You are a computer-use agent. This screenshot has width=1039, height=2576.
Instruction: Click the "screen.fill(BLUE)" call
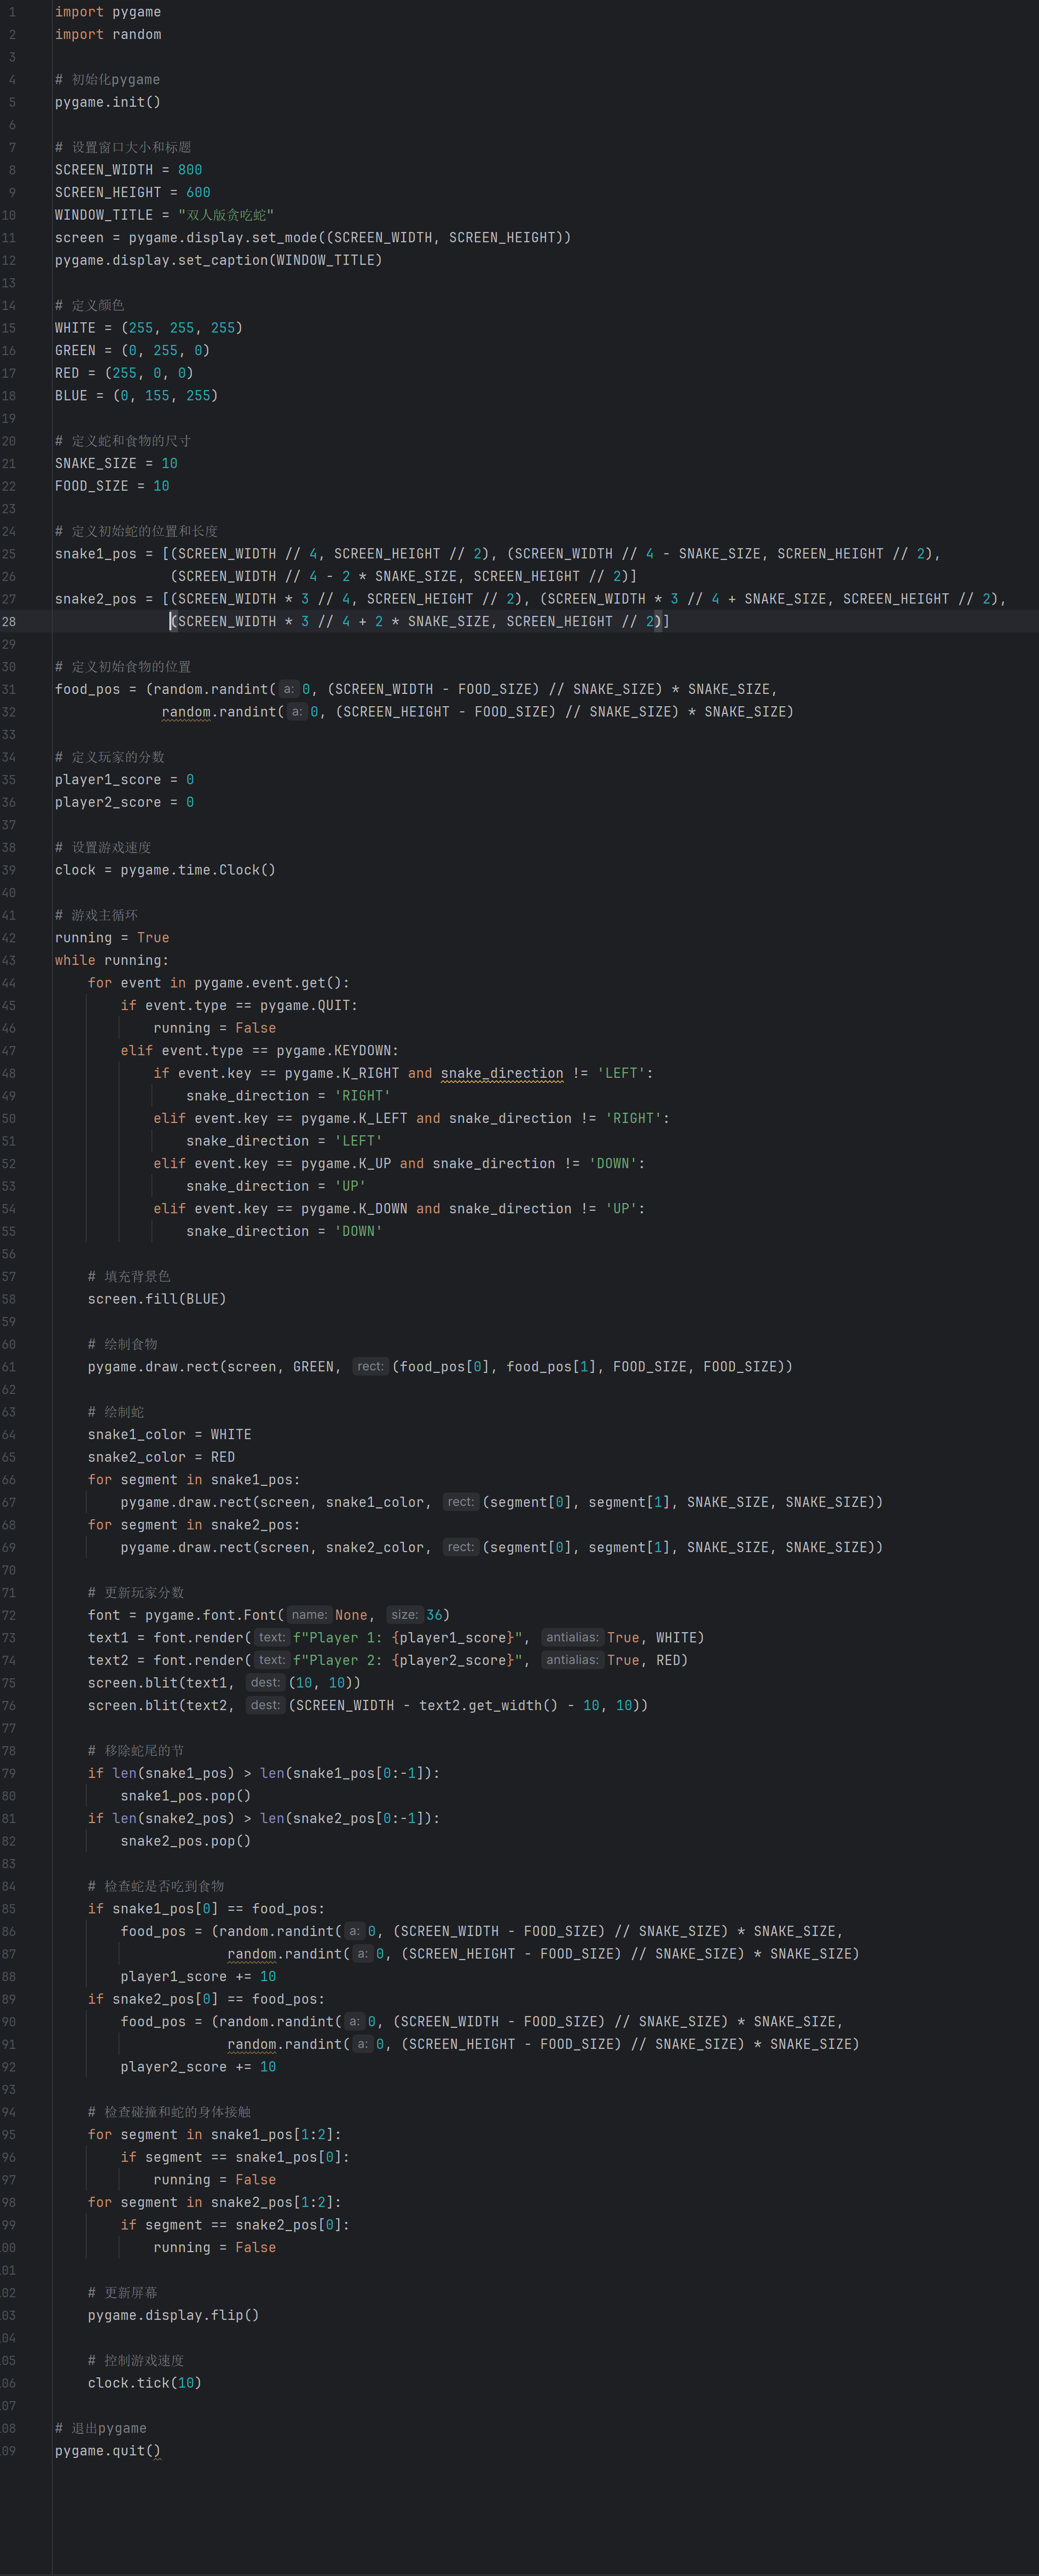(x=157, y=1299)
